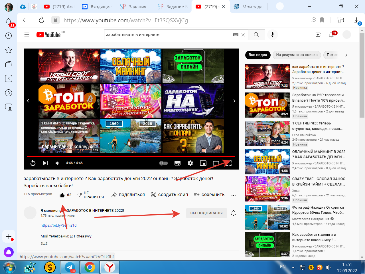This screenshot has width=365, height=274.
Task: Open the bit.ly link in description
Action: click(x=58, y=225)
